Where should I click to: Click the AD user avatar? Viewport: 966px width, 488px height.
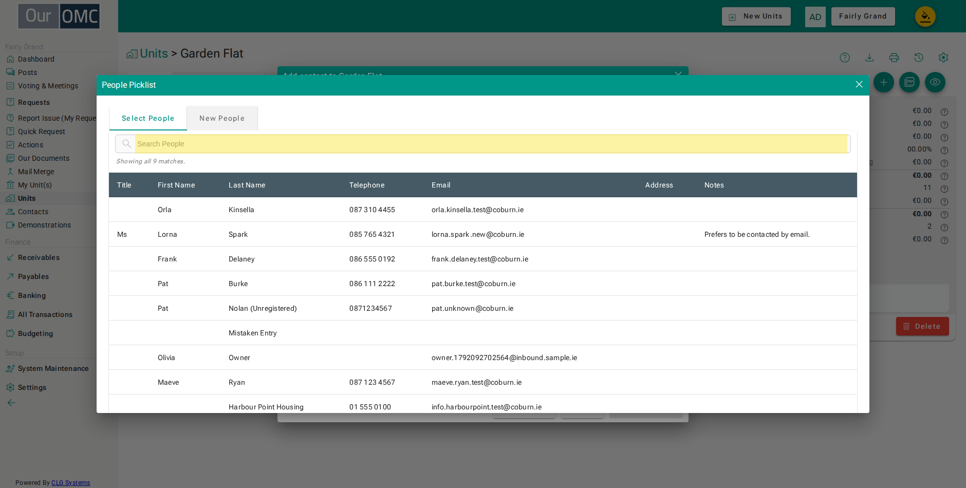[x=815, y=16]
